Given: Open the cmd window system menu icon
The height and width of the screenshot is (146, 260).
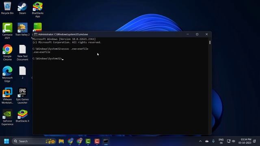Looking at the screenshot, I should pyautogui.click(x=35, y=34).
